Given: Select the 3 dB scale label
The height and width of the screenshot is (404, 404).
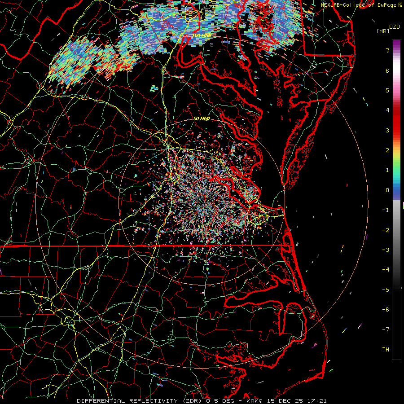Looking at the screenshot, I should point(387,130).
